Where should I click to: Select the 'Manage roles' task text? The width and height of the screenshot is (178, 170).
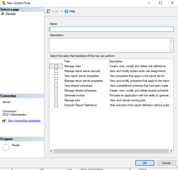click(x=73, y=66)
